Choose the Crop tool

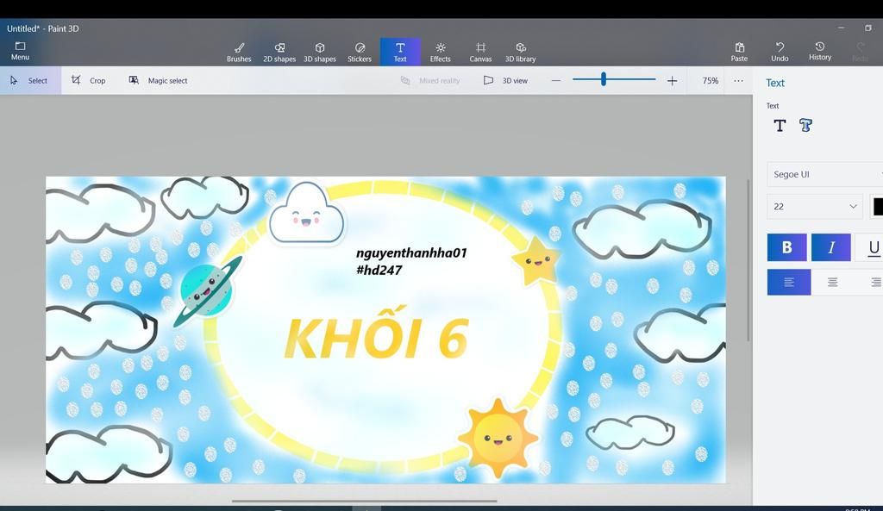pos(89,80)
